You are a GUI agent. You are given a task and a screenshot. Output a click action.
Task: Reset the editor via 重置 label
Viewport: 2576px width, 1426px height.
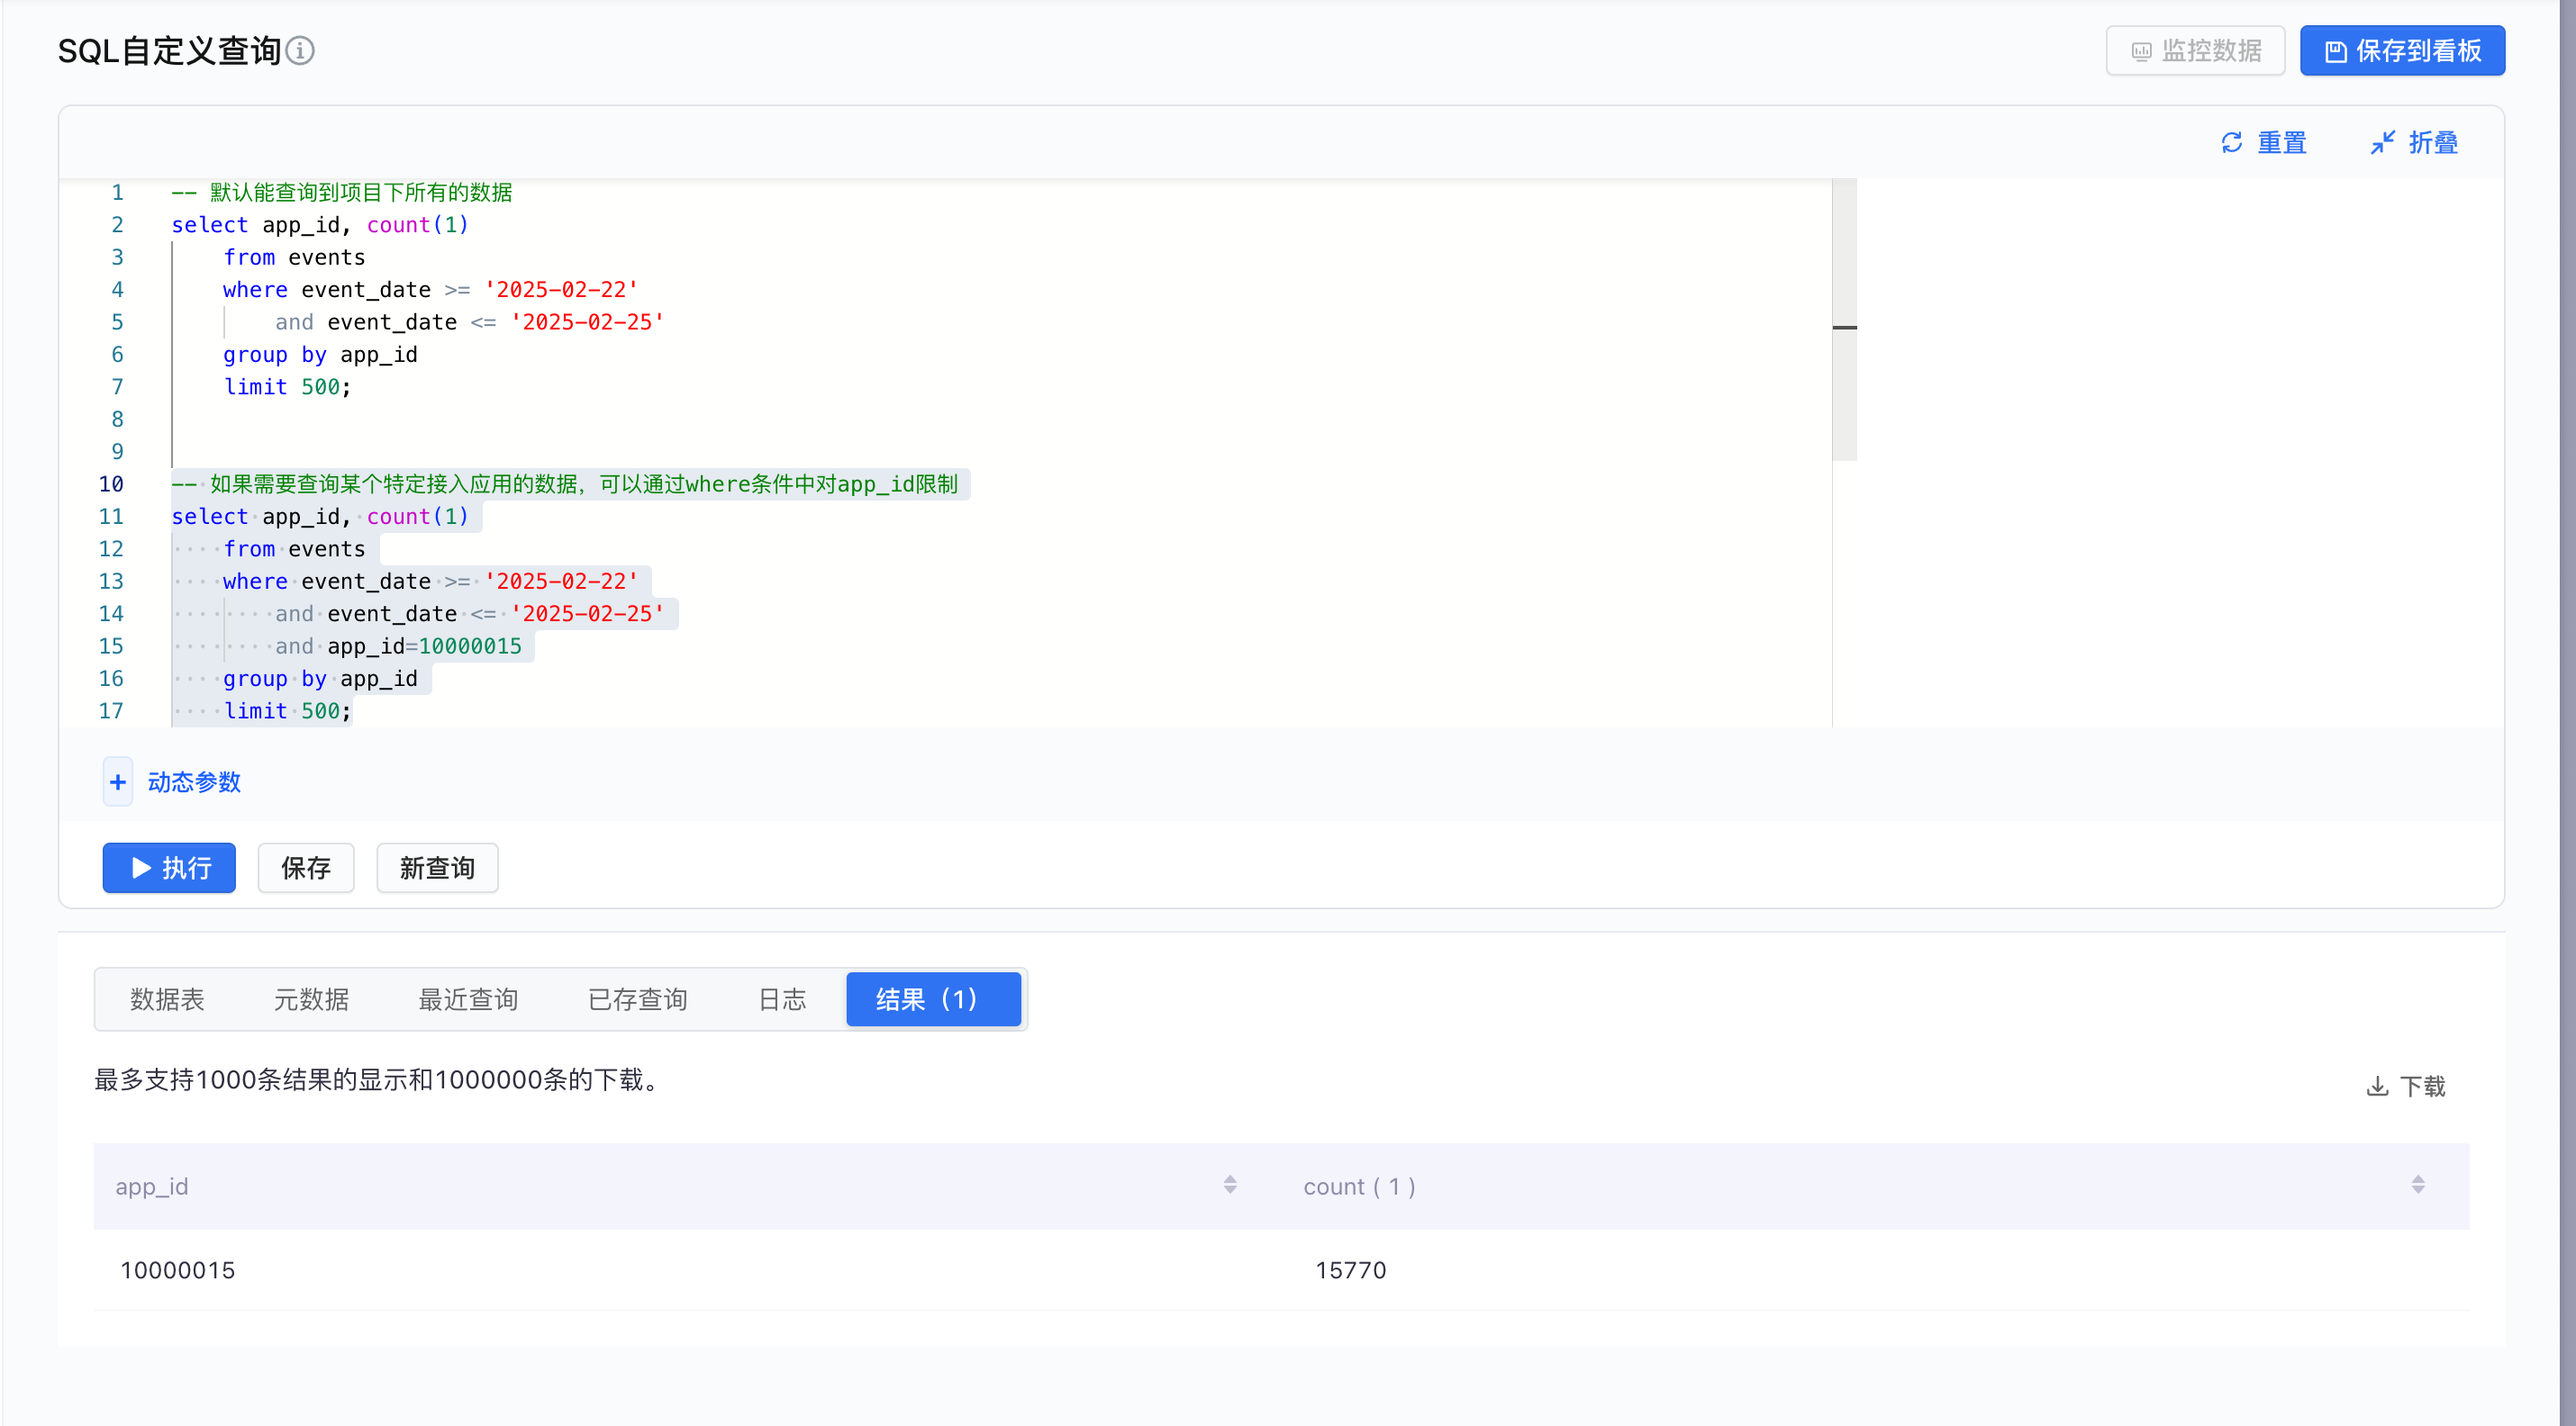pyautogui.click(x=2282, y=143)
